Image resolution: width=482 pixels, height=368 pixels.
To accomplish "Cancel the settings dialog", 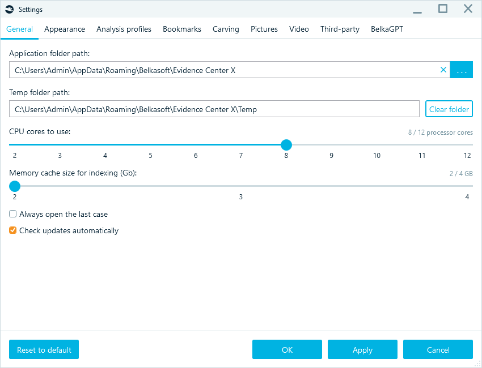I will tap(438, 349).
